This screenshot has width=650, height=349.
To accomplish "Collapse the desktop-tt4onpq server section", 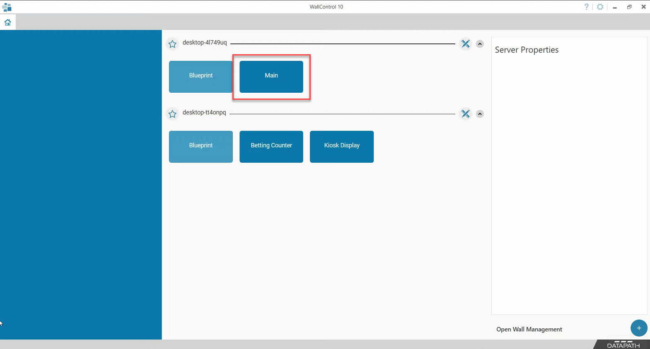I will click(x=480, y=114).
